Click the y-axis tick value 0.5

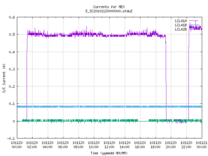tap(12, 34)
